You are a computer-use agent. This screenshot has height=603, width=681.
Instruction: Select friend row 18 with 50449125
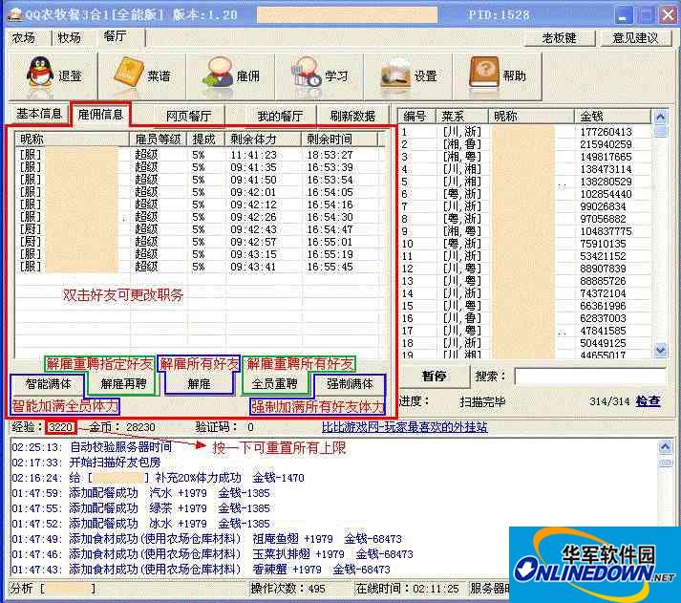coord(525,343)
